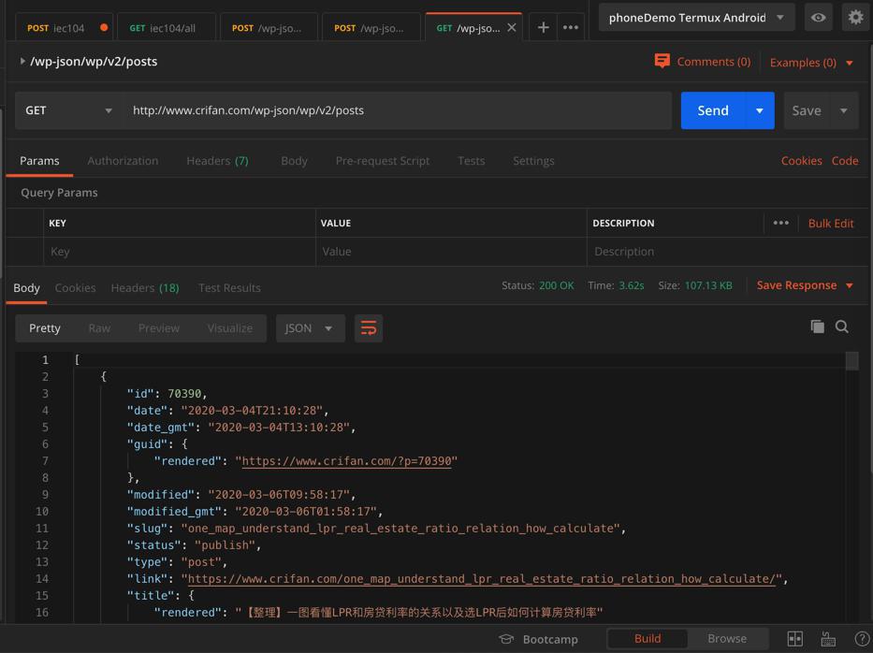Close the active GET /wp-jso tab
This screenshot has width=873, height=653.
point(512,27)
